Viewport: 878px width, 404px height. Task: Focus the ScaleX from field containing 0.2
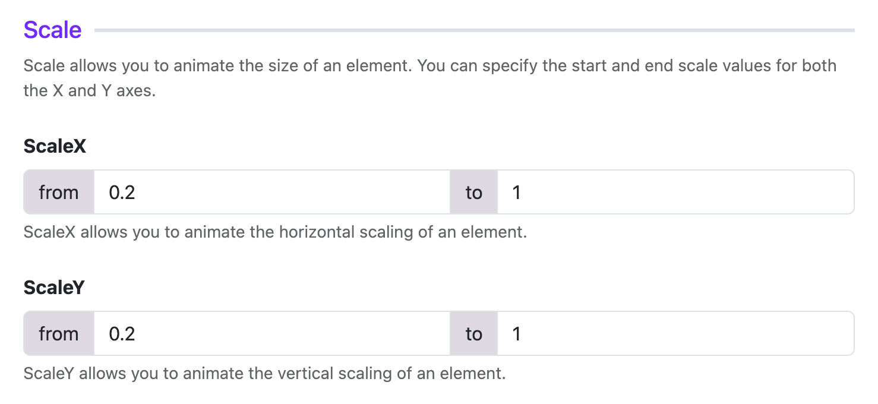pyautogui.click(x=271, y=192)
